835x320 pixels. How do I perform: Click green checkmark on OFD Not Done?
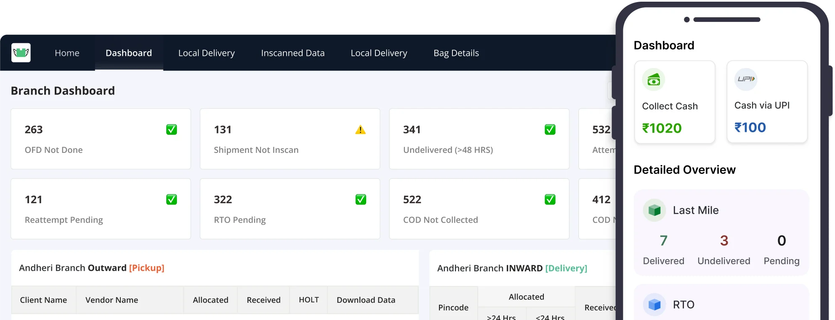(x=171, y=130)
